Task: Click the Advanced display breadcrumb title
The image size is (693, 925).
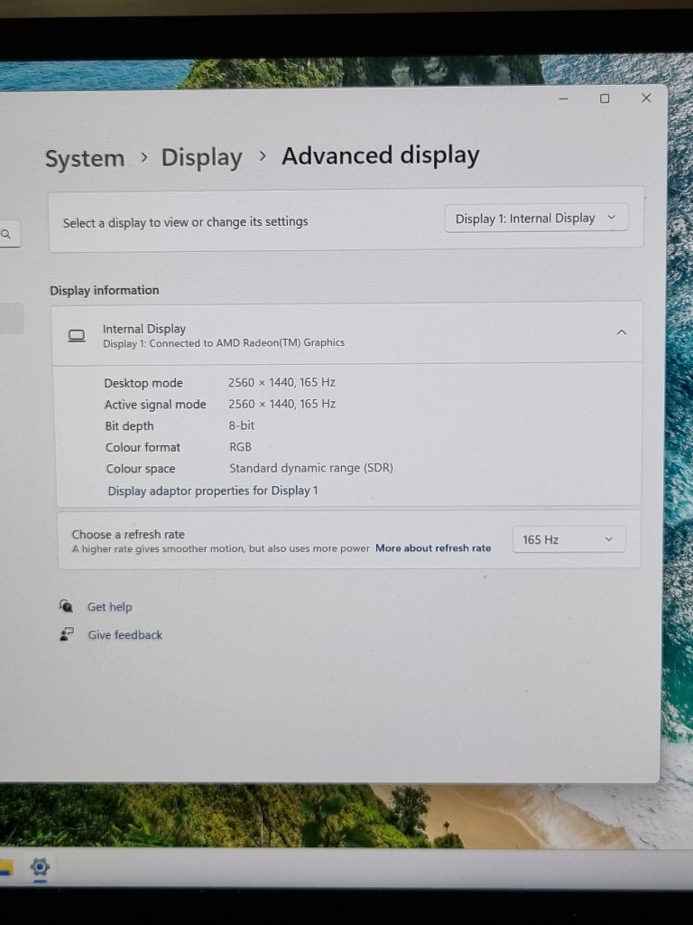Action: 381,155
